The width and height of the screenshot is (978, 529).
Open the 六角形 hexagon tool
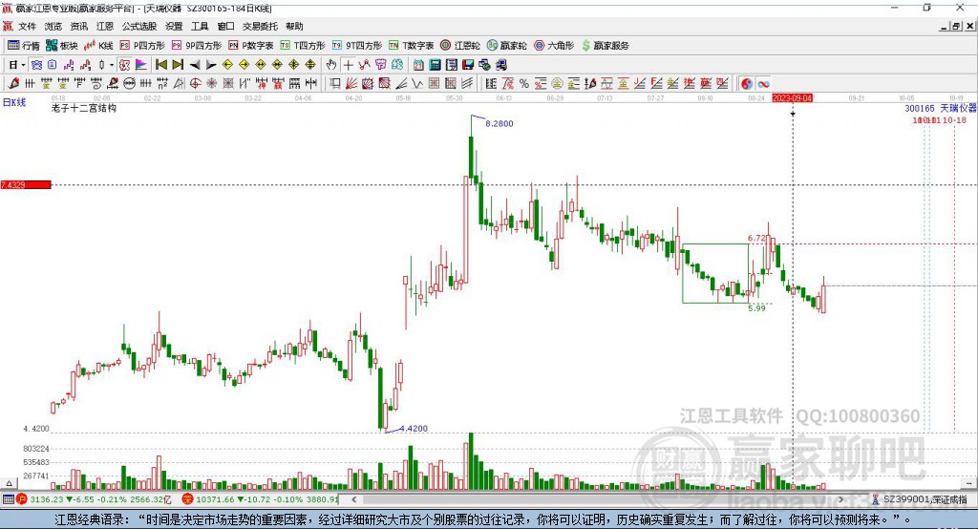[554, 46]
